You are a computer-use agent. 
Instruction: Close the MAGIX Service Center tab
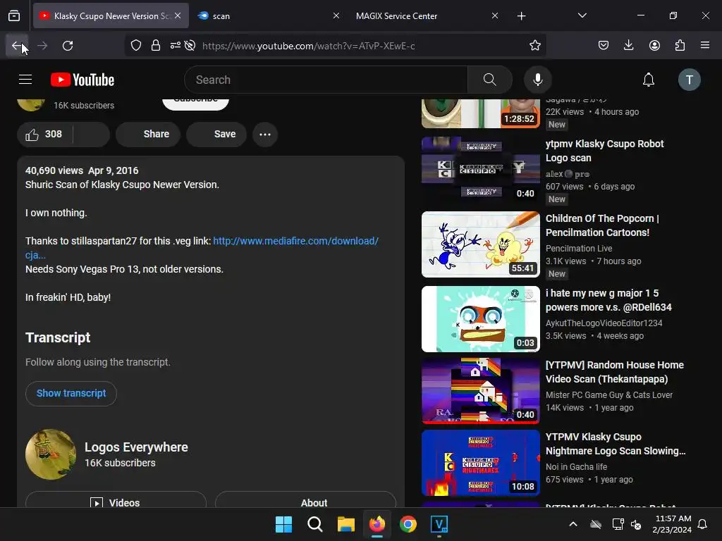494,16
